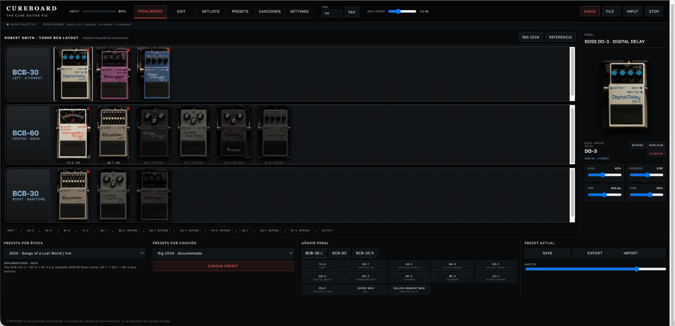Add a GE-7 Graphic EQ pedal

(366, 266)
